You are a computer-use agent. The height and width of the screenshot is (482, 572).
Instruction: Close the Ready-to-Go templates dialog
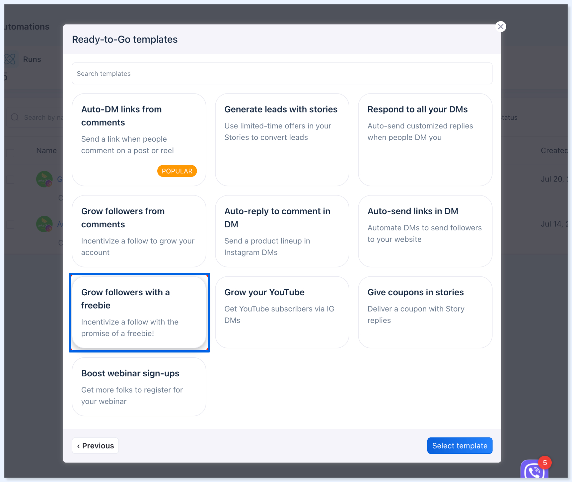[501, 27]
